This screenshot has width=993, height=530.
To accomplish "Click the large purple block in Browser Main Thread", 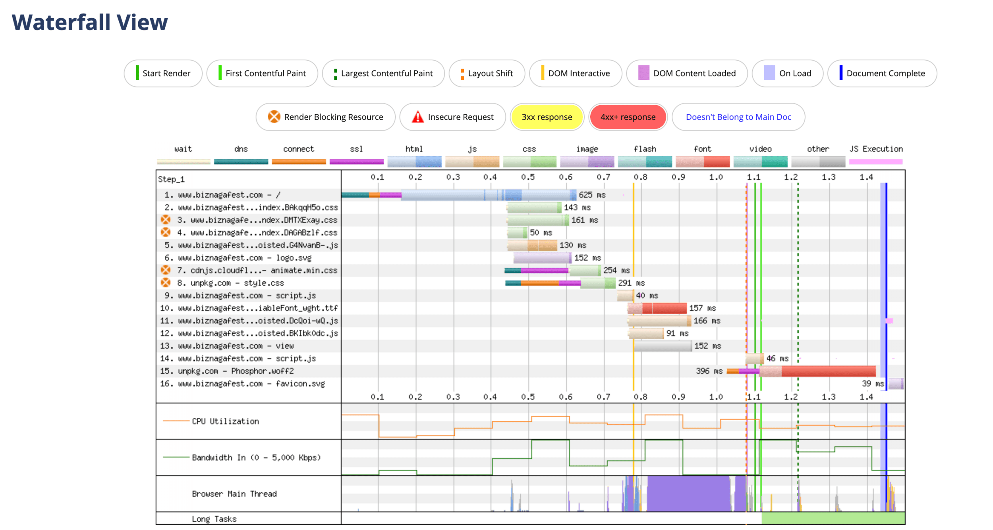I will pos(688,494).
